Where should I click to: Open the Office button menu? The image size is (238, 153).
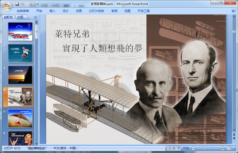[7, 7]
